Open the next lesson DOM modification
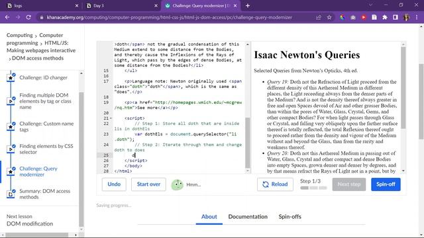This screenshot has width=424, height=238. [x=30, y=223]
